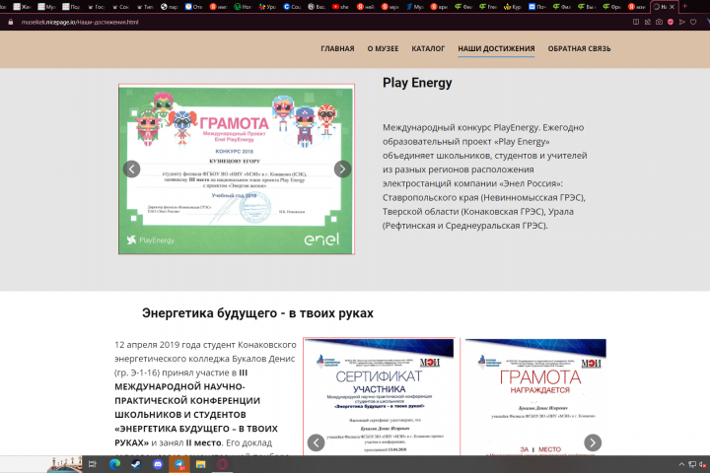Image resolution: width=710 pixels, height=473 pixels.
Task: Expand hidden system tray icons
Action: [681, 464]
